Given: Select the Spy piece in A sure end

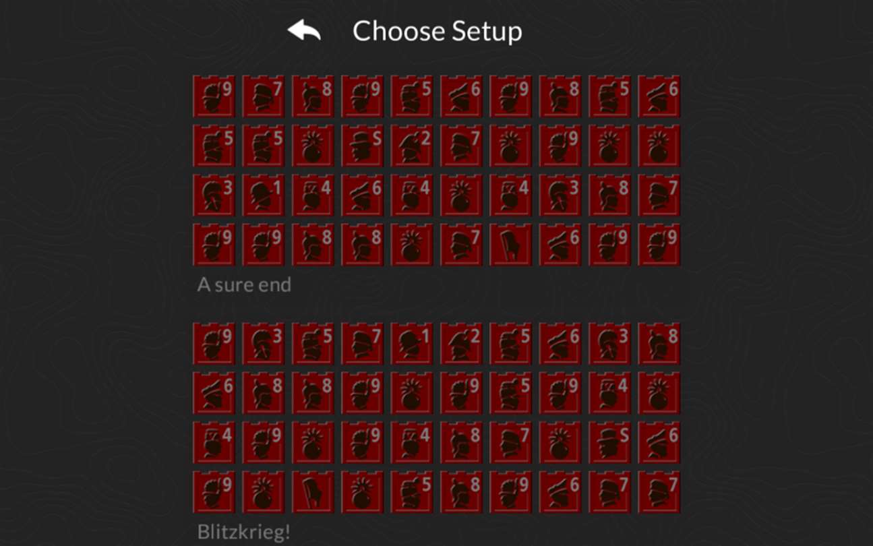Looking at the screenshot, I should click(363, 146).
